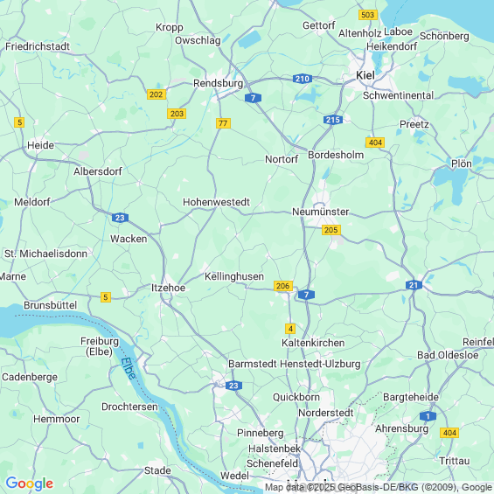Click the 202 road shield
Viewport: 494px width, 494px height.
pyautogui.click(x=157, y=94)
